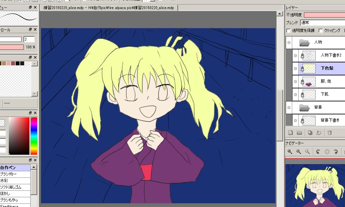Screen dimensions: 345x207
Task: Click lock icon on 人物下書き2 layer
Action: 302,56
